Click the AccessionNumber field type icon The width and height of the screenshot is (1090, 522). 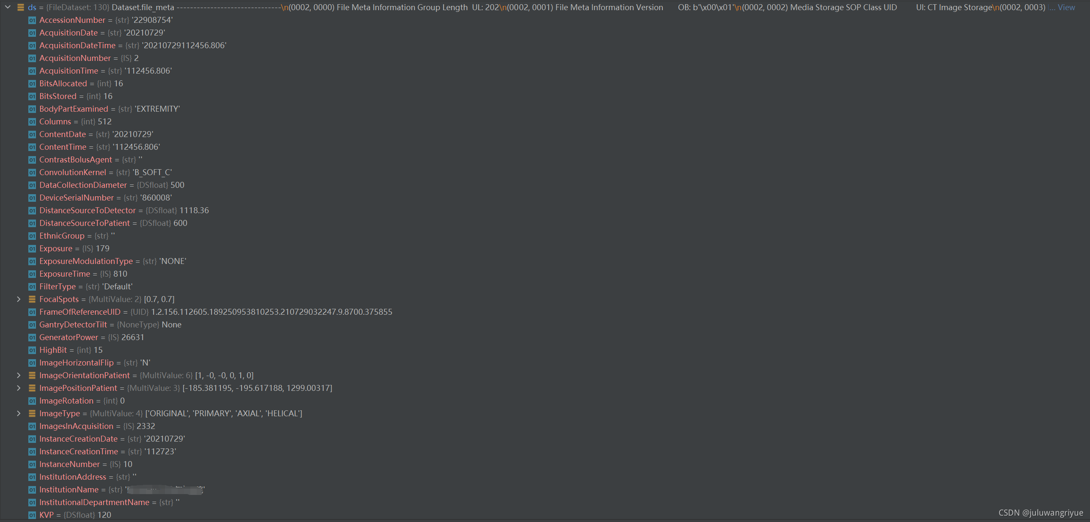click(x=32, y=20)
